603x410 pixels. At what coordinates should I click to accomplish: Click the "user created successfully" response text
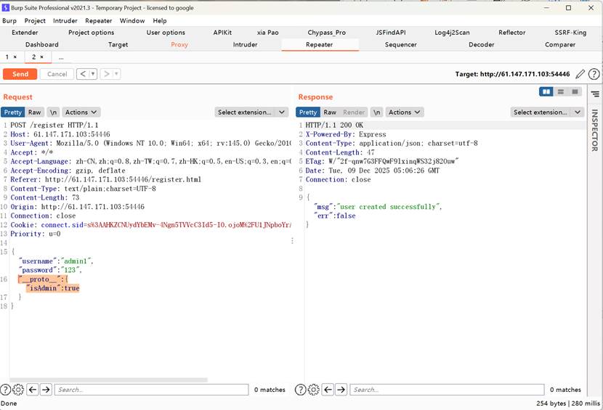point(389,207)
